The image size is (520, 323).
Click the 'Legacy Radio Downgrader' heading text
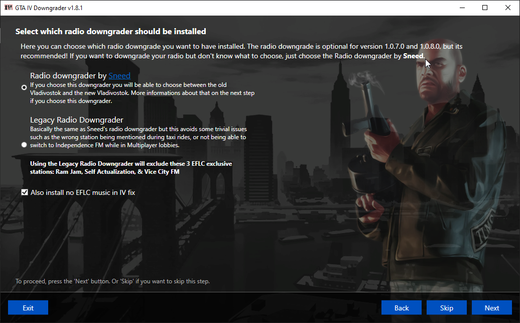click(x=77, y=120)
